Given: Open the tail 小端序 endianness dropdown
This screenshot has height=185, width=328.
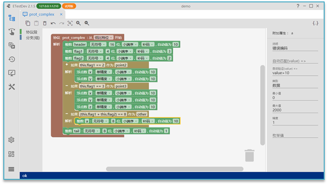Looking at the screenshot, I should (x=121, y=131).
